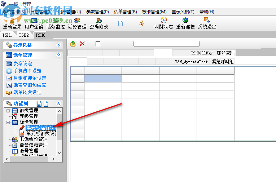Select 账号管理 in the function tree
The height and width of the screenshot is (182, 276).
coord(29,151)
